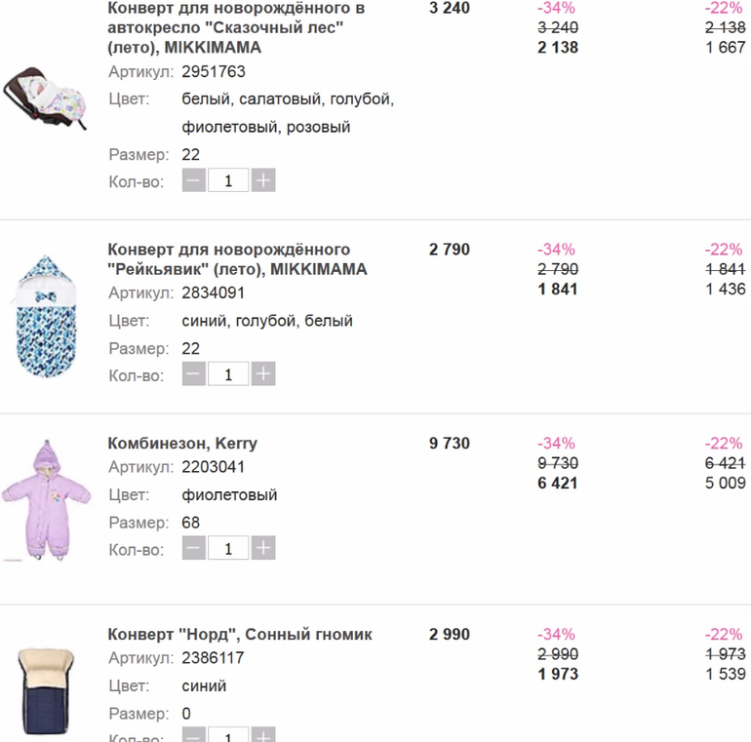Click quantity field for Рейкьявик конверт
This screenshot has height=742, width=751.
[228, 374]
